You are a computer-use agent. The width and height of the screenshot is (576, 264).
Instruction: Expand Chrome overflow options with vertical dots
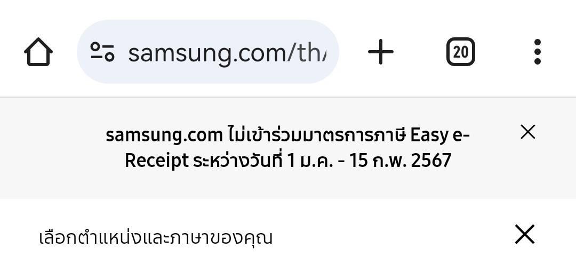(538, 52)
